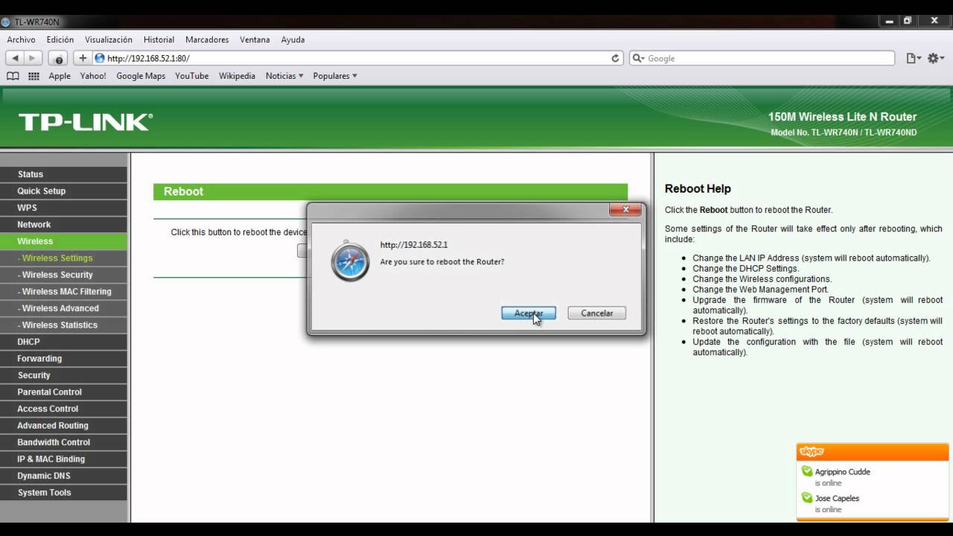
Task: Click the Reboot Help heading
Action: pyautogui.click(x=698, y=189)
